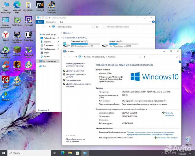
Task: Click the Windows Start button
Action: (3, 153)
